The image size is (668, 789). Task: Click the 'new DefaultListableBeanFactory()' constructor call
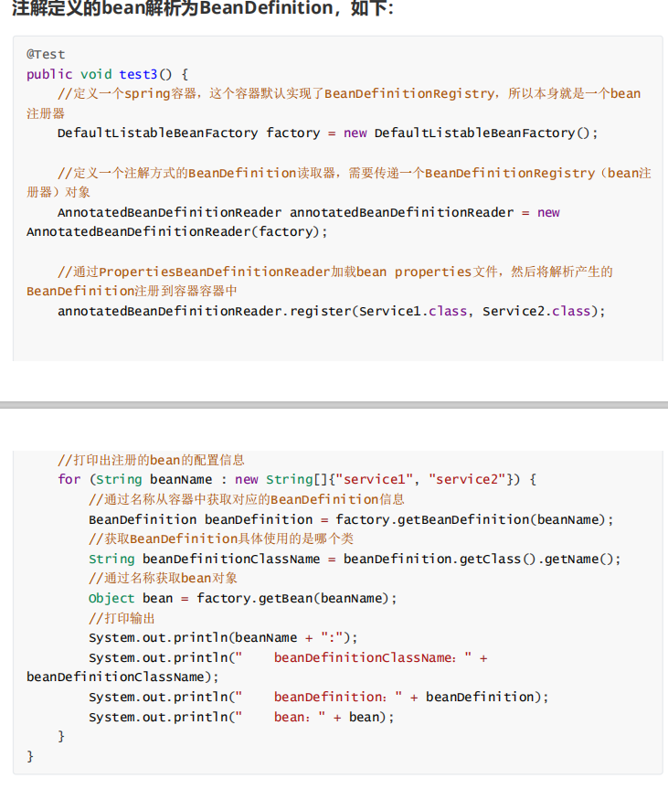pos(471,133)
